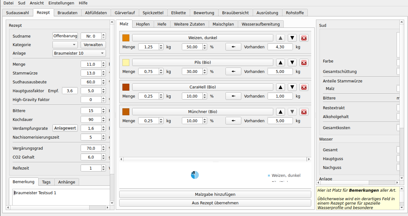Image resolution: width=408 pixels, height=216 pixels.
Task: Click the yellow Pils (Bio) color swatch
Action: pos(126,63)
